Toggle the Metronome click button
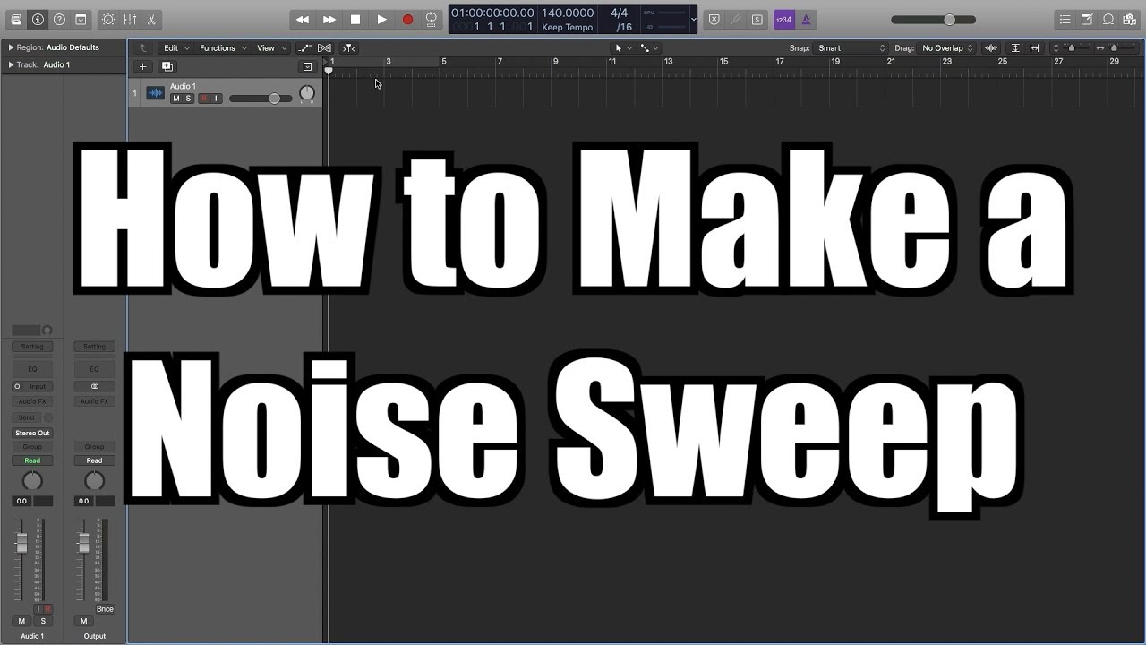The height and width of the screenshot is (645, 1146). click(806, 19)
